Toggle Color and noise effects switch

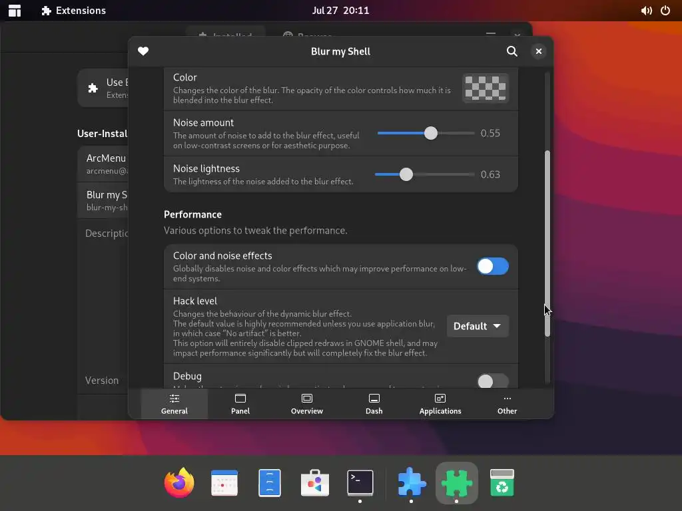(x=492, y=266)
